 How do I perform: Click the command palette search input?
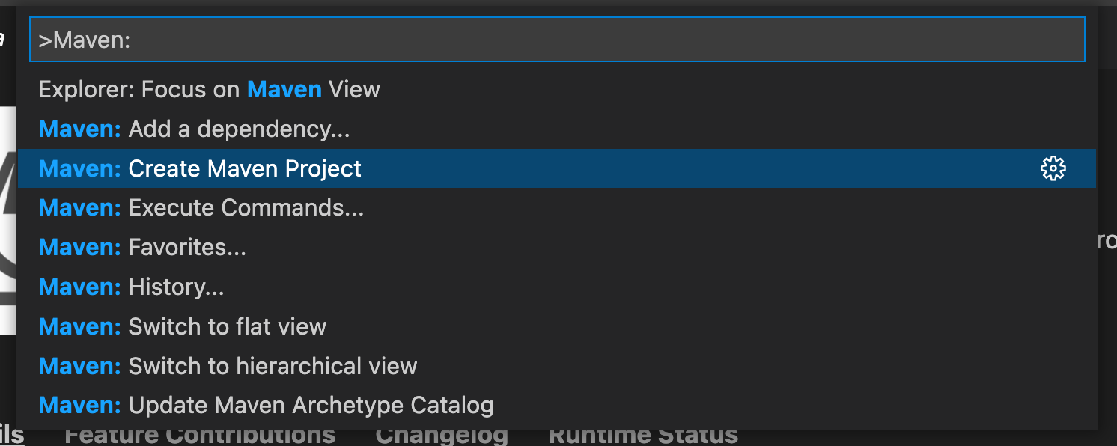557,40
